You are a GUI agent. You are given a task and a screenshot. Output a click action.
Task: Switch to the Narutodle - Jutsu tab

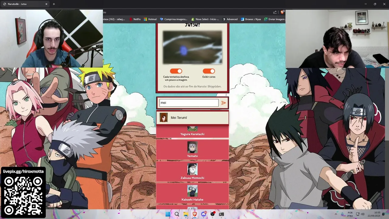(x=25, y=4)
